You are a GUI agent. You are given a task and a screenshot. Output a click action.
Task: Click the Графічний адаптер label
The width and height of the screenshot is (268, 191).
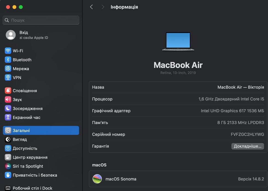(x=111, y=111)
